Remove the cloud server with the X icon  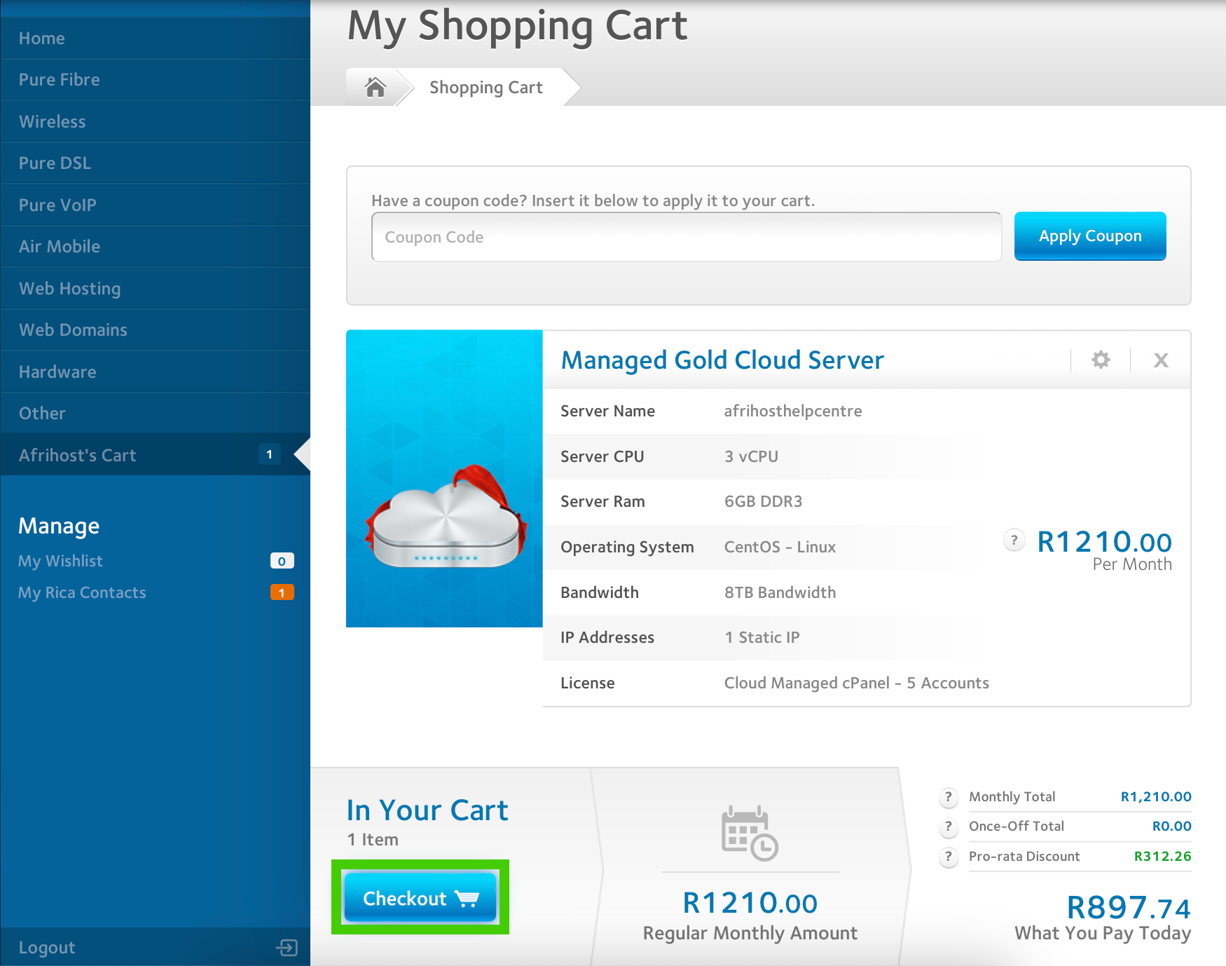click(1161, 360)
